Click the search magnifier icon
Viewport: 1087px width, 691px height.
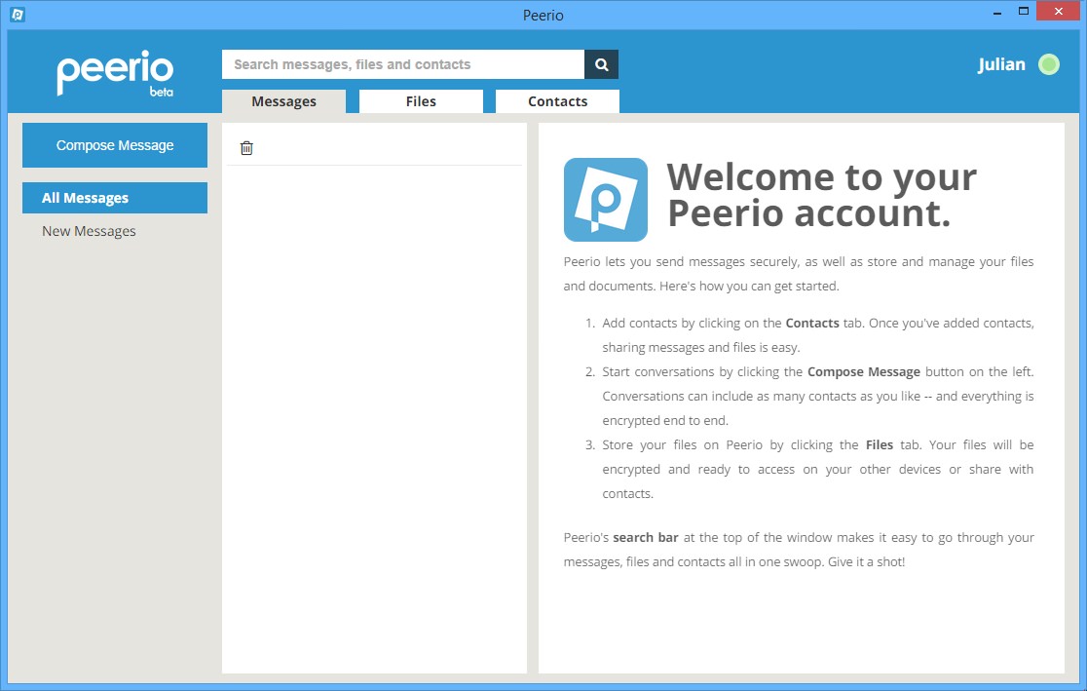pos(601,63)
